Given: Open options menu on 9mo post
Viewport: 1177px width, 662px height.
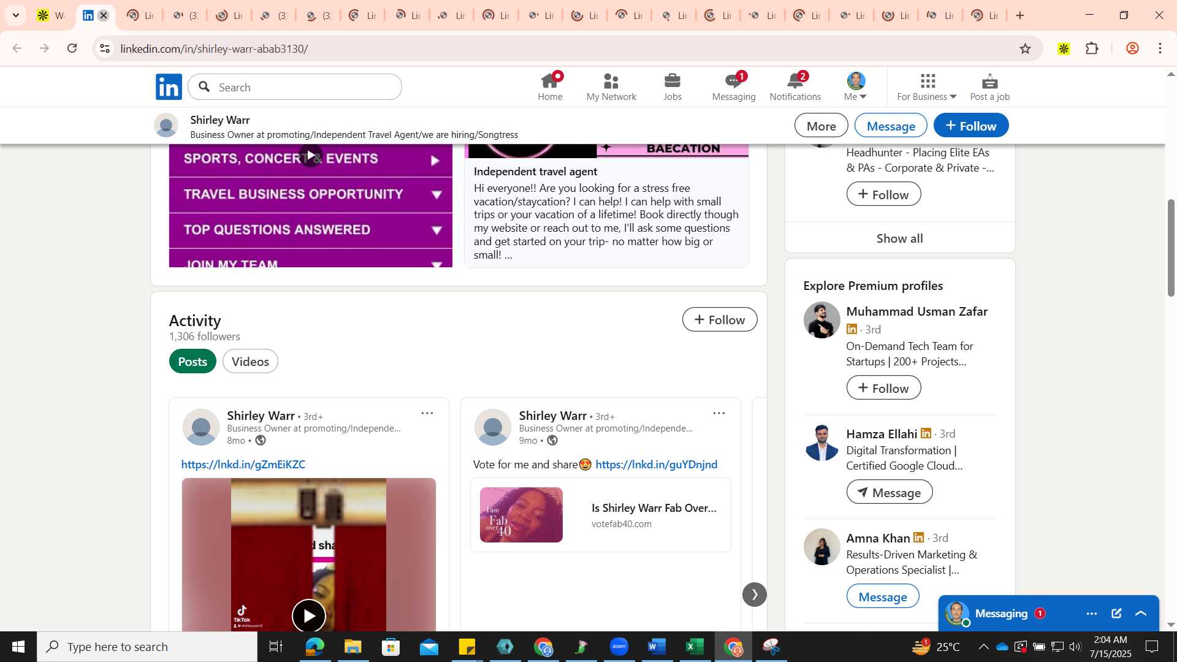Looking at the screenshot, I should (719, 414).
